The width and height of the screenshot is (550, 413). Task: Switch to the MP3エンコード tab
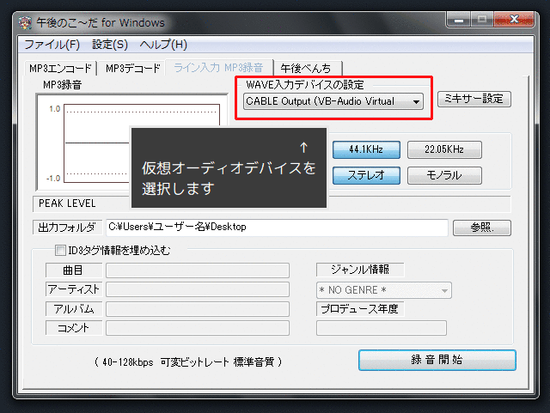point(60,69)
